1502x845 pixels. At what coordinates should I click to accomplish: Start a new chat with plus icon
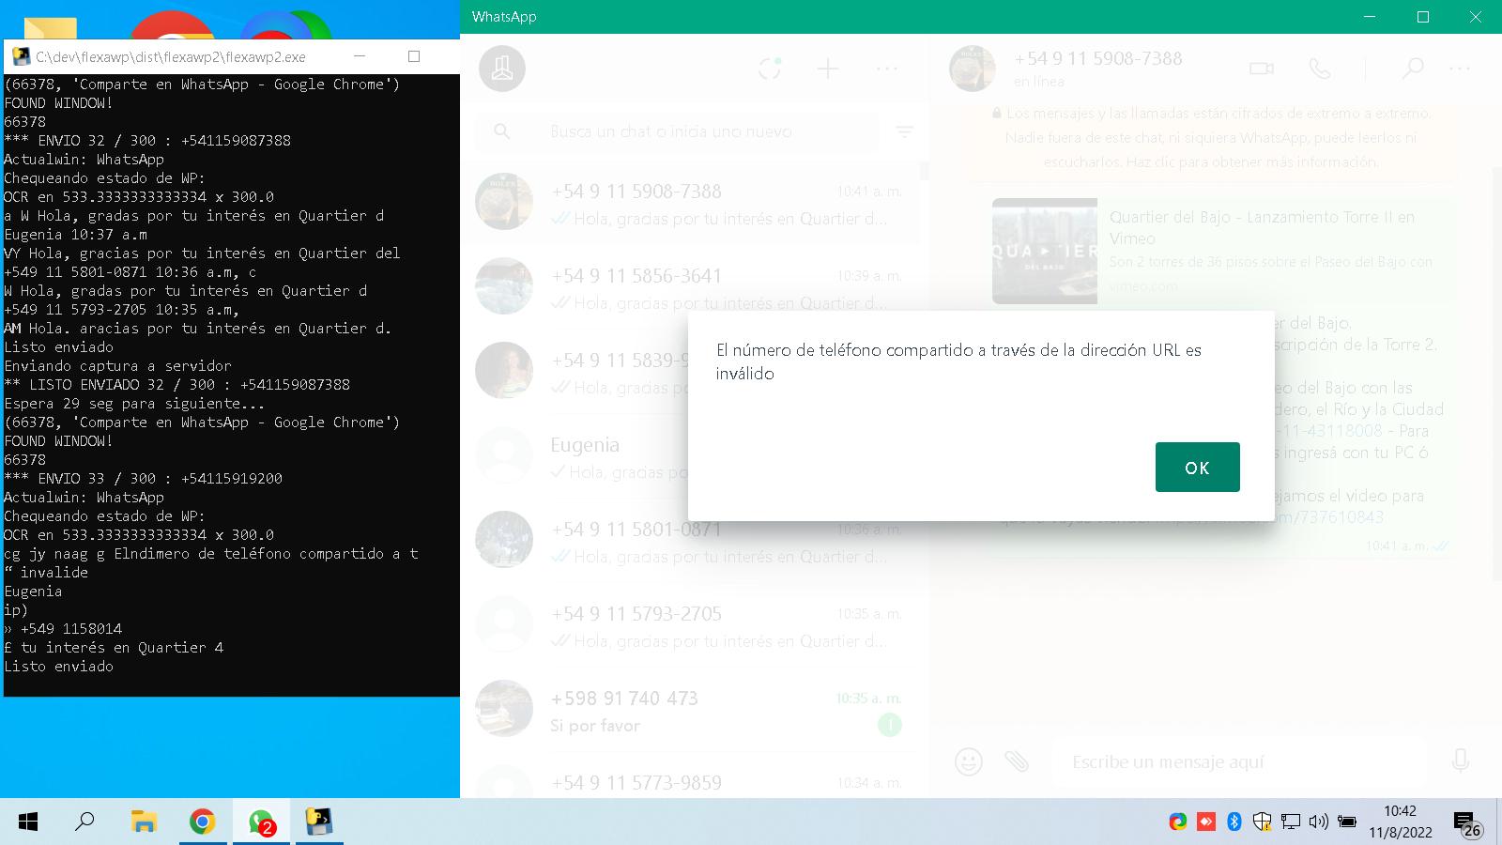coord(828,69)
